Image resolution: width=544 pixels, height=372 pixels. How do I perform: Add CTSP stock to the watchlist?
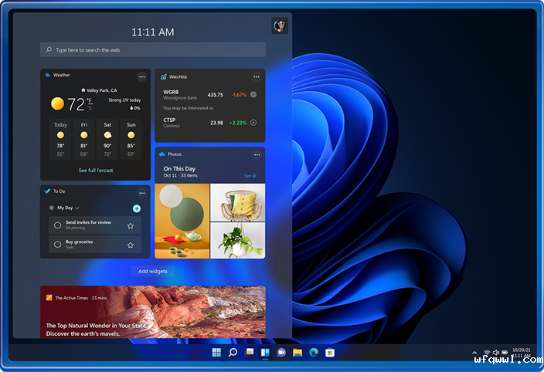[253, 123]
